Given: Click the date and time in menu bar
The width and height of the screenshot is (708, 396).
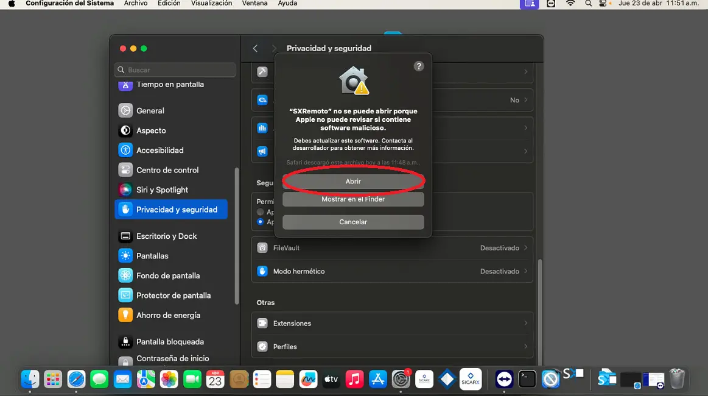Looking at the screenshot, I should pyautogui.click(x=659, y=4).
